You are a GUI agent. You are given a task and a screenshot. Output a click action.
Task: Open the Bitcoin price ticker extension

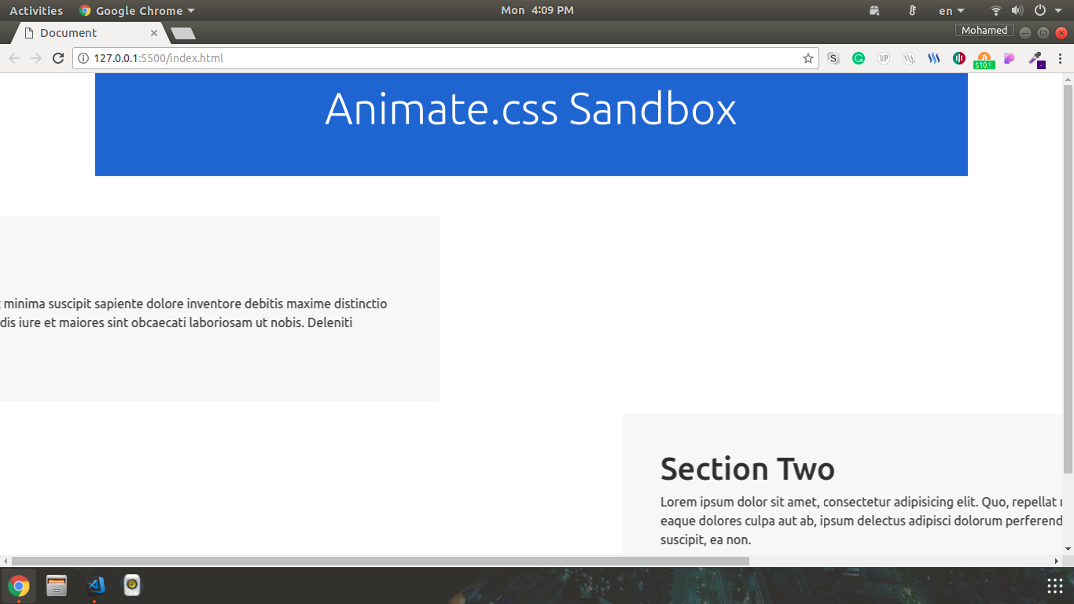984,60
